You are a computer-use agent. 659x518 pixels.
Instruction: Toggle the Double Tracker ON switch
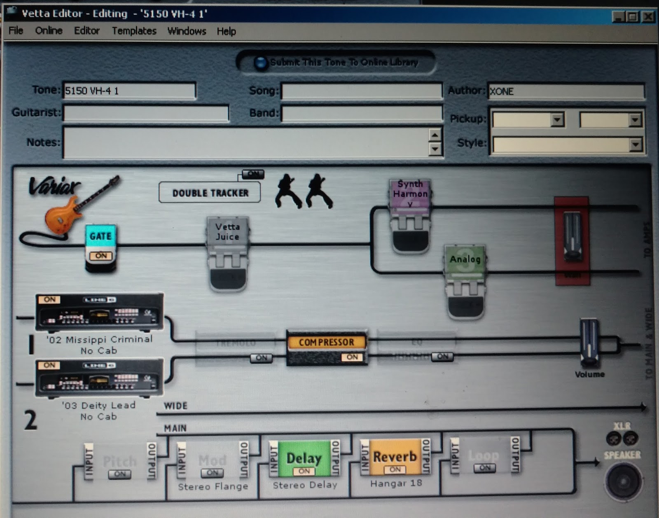pyautogui.click(x=253, y=174)
